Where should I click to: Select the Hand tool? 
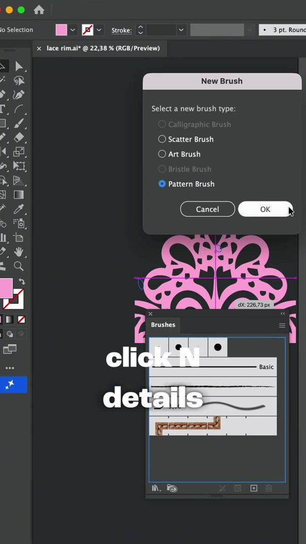(x=19, y=252)
